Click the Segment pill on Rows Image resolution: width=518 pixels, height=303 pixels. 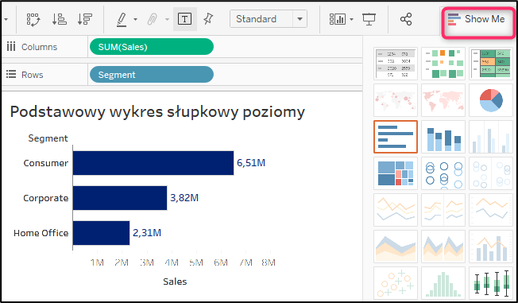click(x=152, y=75)
